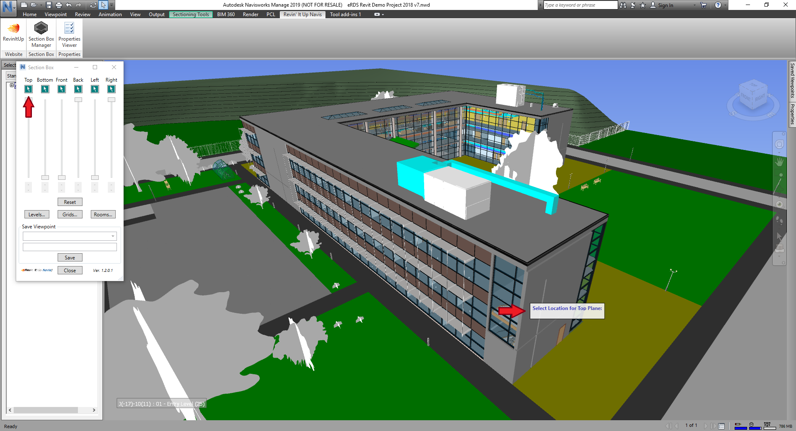
Task: Click the steering wheel navigation tool
Action: click(x=779, y=144)
